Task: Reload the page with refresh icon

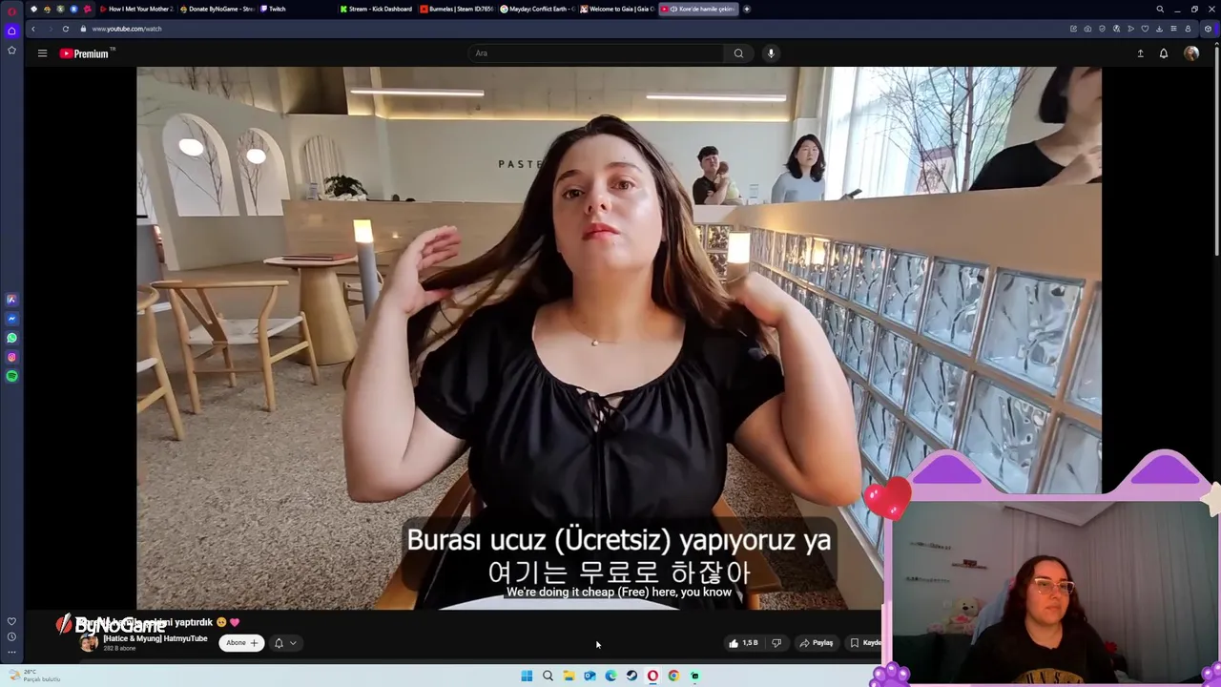Action: [x=65, y=29]
